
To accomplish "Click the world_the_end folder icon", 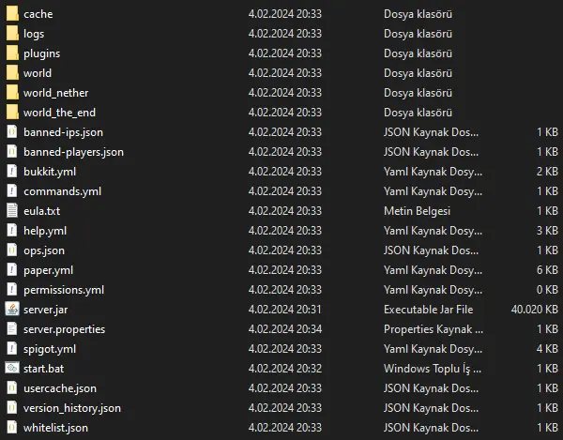I will [x=12, y=113].
